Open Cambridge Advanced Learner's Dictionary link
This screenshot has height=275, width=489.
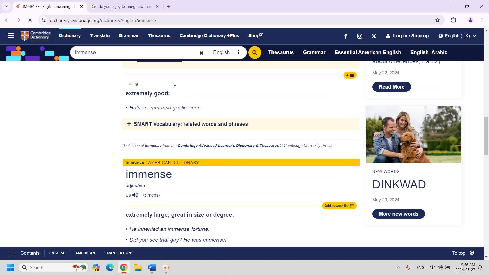(228, 146)
